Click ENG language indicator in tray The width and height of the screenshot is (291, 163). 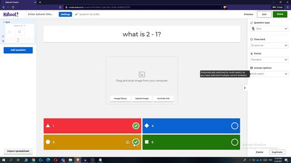tap(271, 160)
